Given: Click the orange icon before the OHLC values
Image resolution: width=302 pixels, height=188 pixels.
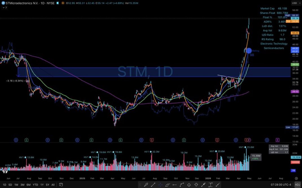Looking at the screenshot, I should pos(63,3).
